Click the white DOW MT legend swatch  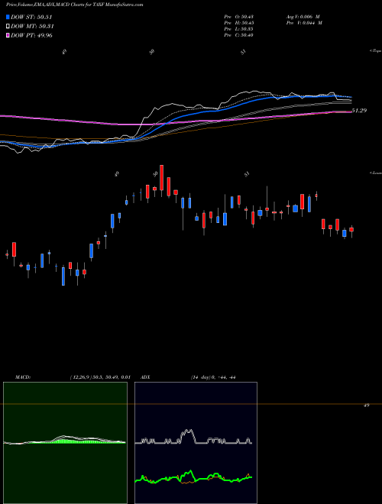(8, 27)
